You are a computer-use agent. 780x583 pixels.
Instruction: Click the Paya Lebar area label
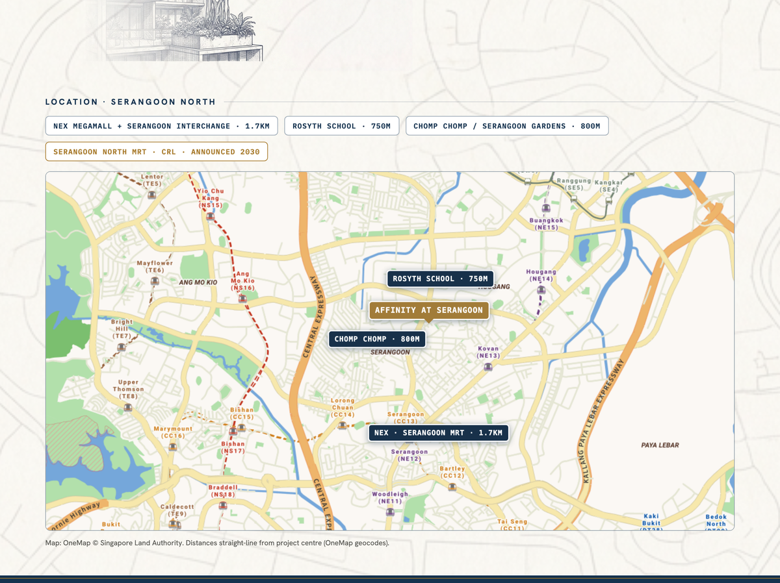tap(660, 445)
